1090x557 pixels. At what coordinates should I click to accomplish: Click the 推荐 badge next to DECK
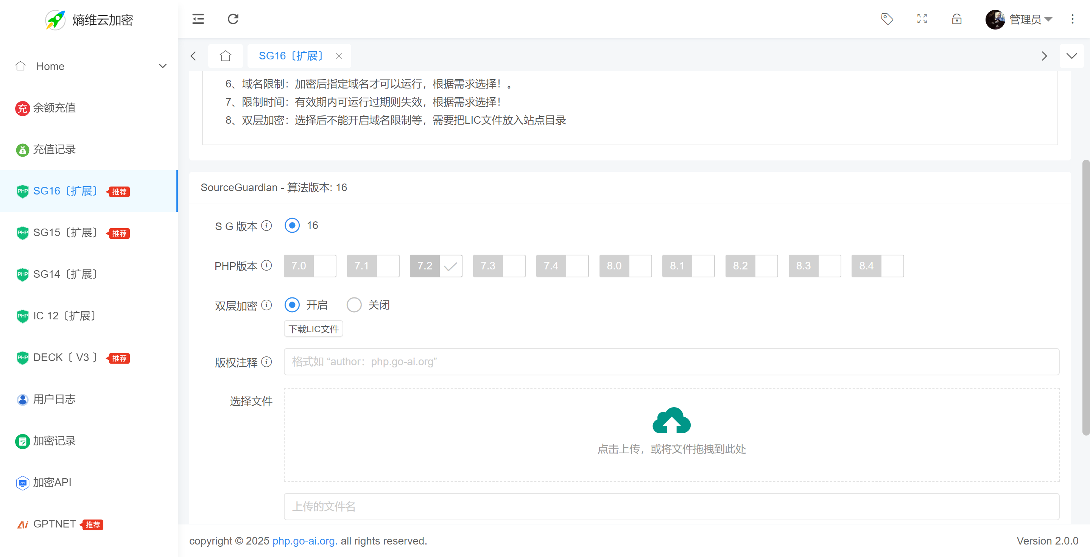118,358
